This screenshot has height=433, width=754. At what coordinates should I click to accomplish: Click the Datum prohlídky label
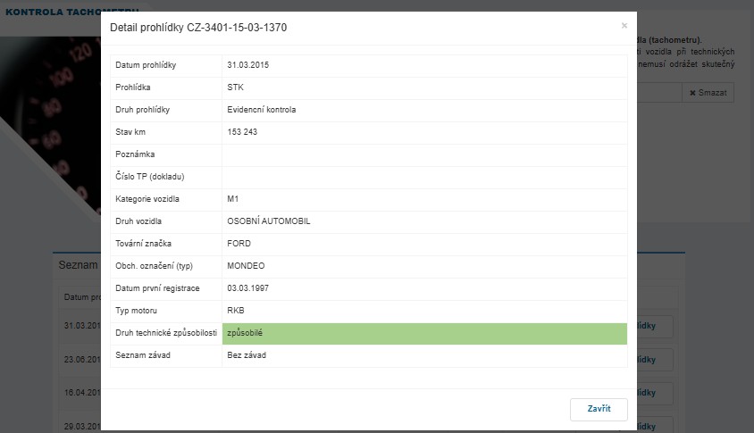point(146,65)
